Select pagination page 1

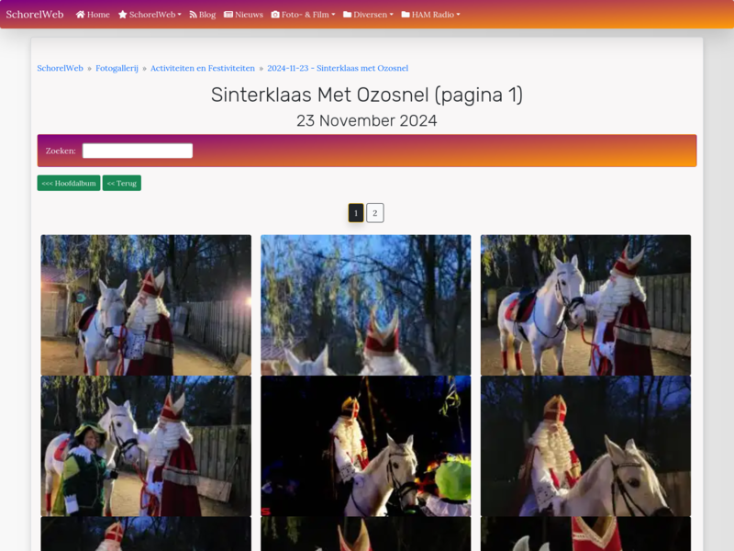[x=356, y=213]
